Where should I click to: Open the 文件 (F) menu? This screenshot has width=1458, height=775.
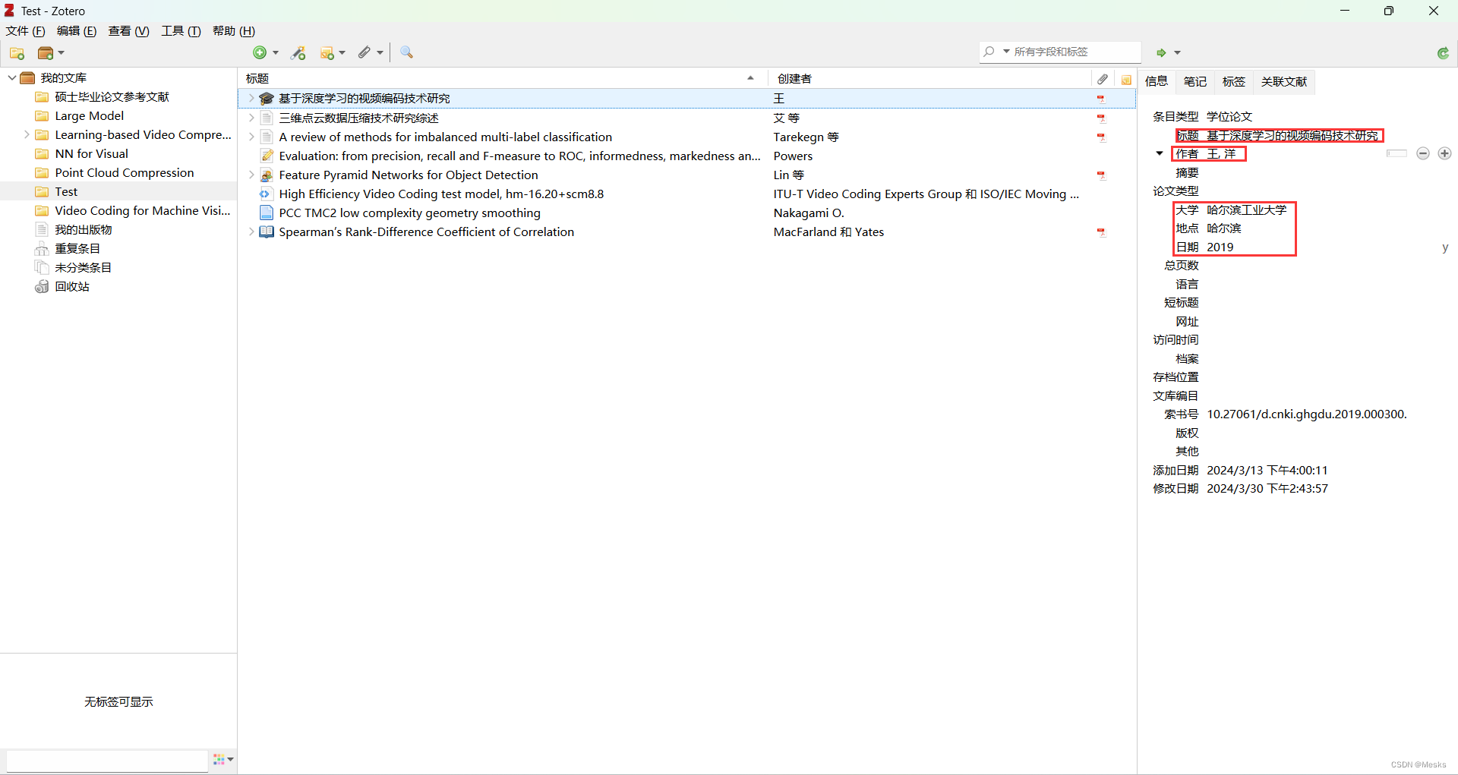point(25,31)
